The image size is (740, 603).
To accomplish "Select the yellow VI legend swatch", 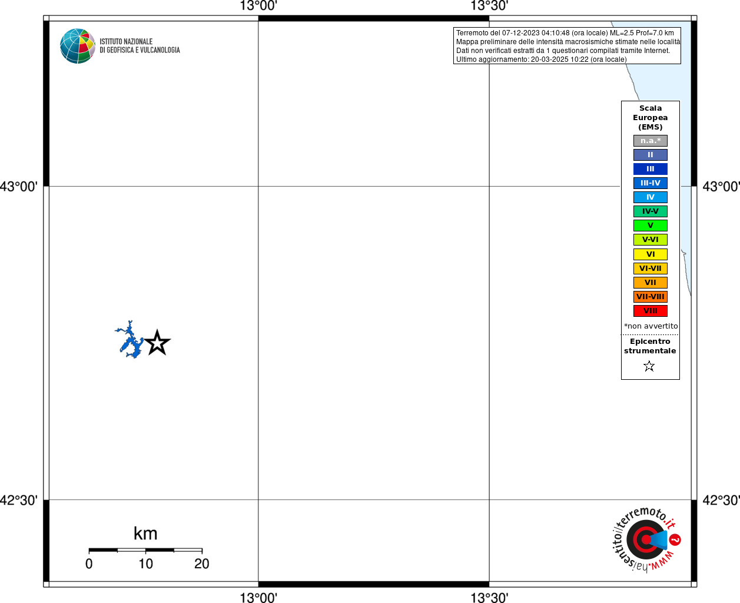I will (651, 254).
